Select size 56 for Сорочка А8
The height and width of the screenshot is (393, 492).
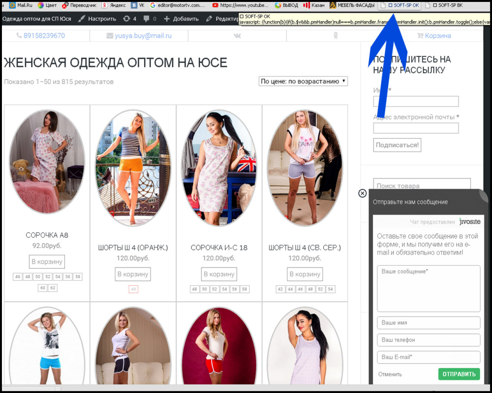click(x=68, y=277)
